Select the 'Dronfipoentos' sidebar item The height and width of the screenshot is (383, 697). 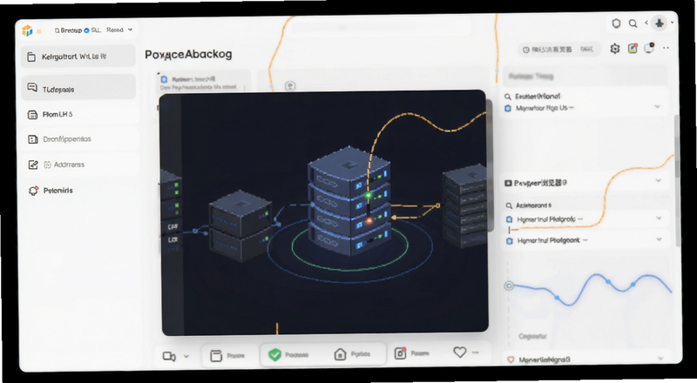click(x=78, y=139)
